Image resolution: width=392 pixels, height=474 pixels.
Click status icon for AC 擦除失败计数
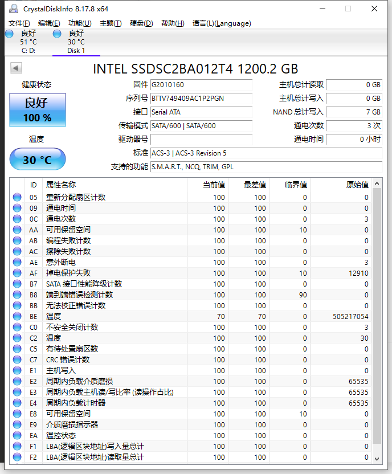click(x=17, y=251)
